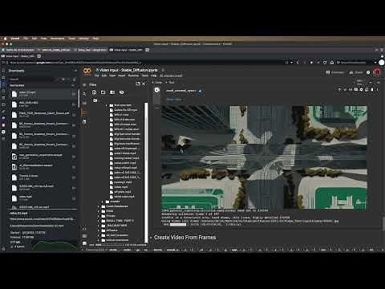Click the Share button
Image resolution: width=385 pixels, height=289 pixels.
(x=356, y=72)
